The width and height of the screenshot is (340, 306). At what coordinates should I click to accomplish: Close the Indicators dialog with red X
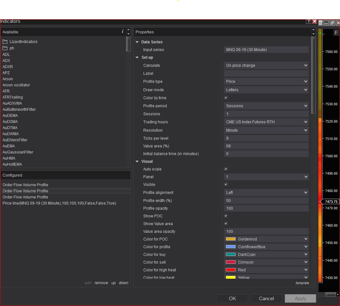(315, 22)
